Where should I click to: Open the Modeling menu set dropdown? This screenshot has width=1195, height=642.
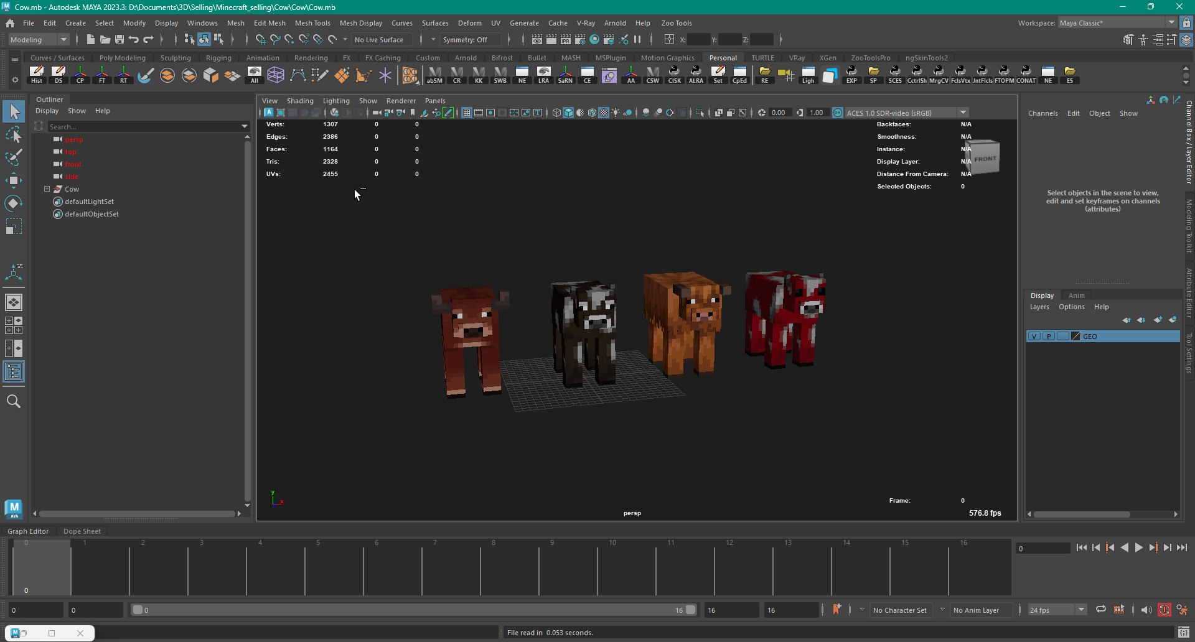click(39, 39)
